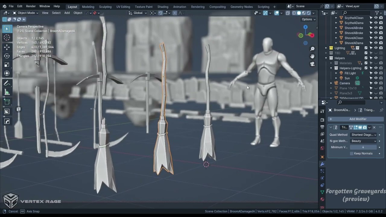
Task: Pick the Add Cube tool
Action: (x=7, y=102)
